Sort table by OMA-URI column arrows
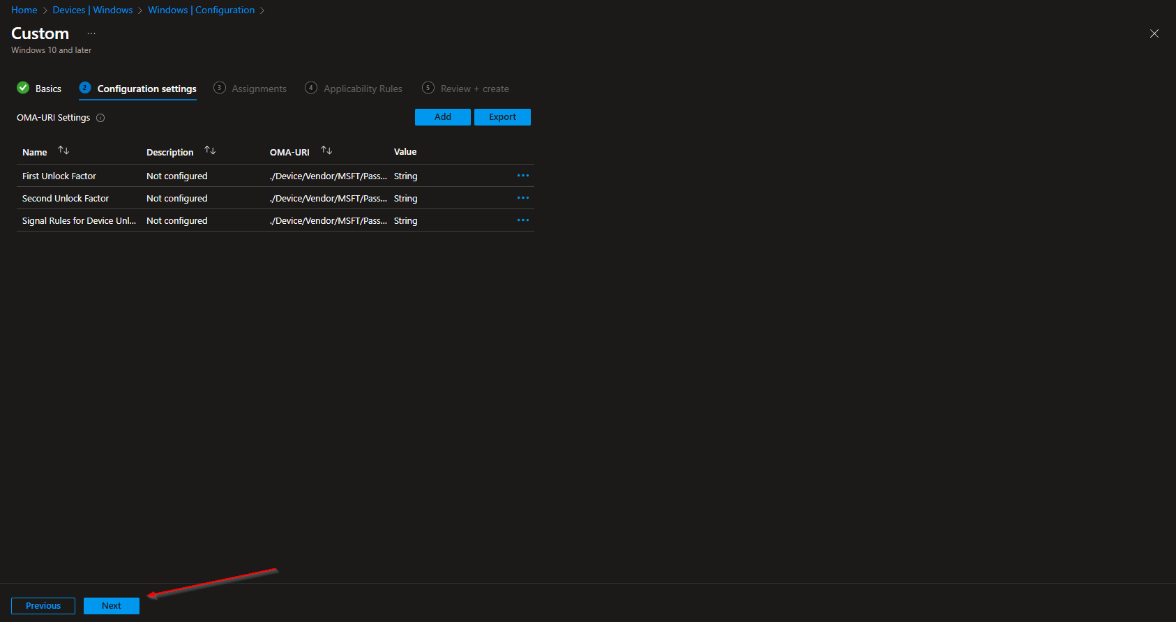1176x622 pixels. (326, 151)
